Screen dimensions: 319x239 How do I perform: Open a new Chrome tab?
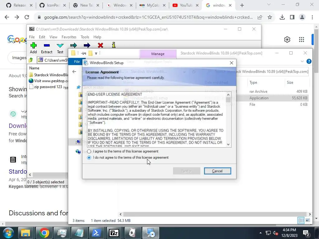point(242,5)
